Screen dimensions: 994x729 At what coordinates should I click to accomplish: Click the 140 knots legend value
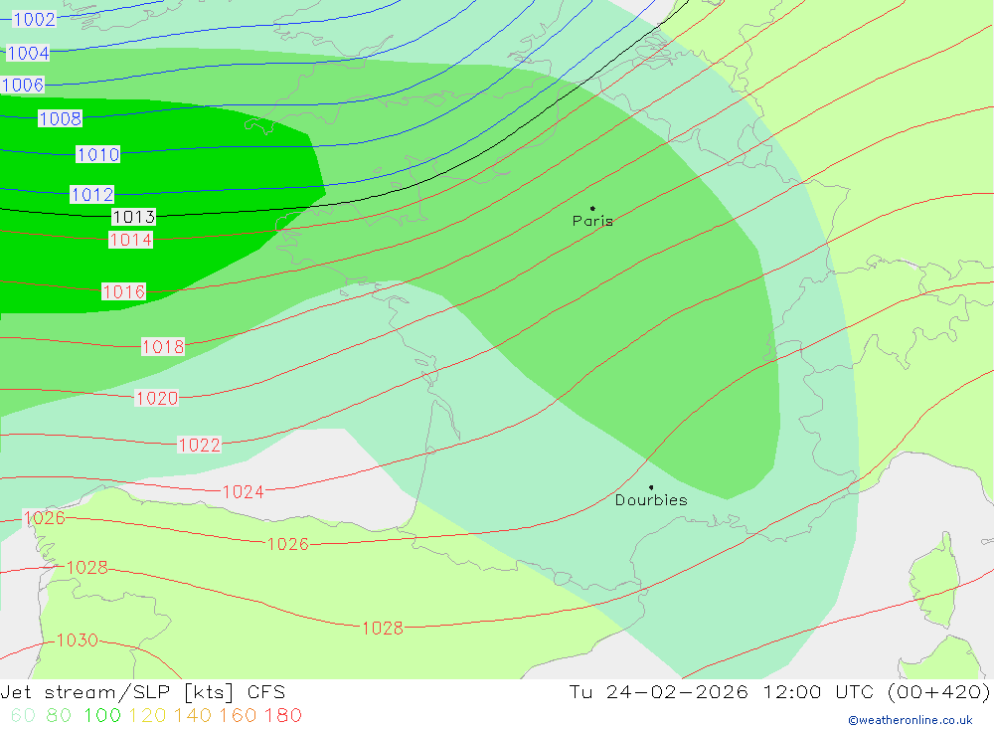coord(193,716)
